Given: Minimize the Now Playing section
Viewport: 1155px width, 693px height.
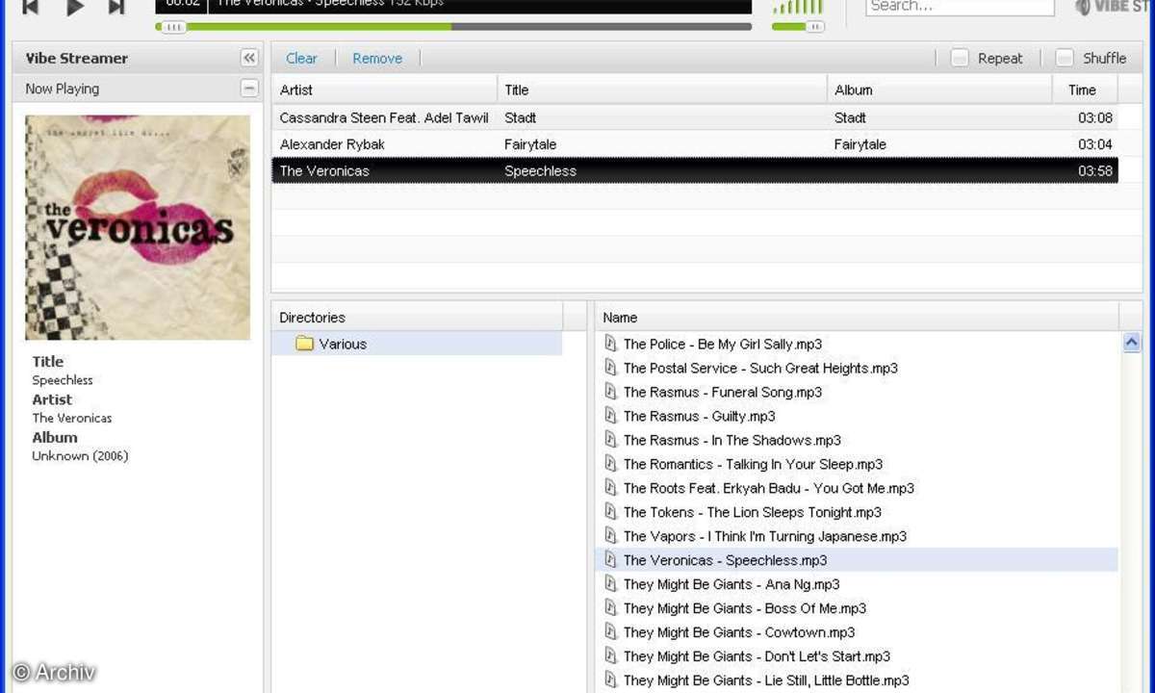Looking at the screenshot, I should 249,89.
